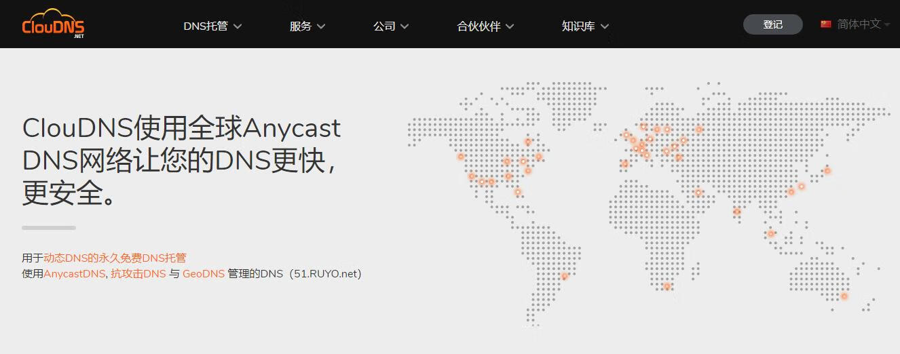Viewport: 900px width, 354px height.
Task: Open the AnycastDNS link
Action: coord(75,274)
